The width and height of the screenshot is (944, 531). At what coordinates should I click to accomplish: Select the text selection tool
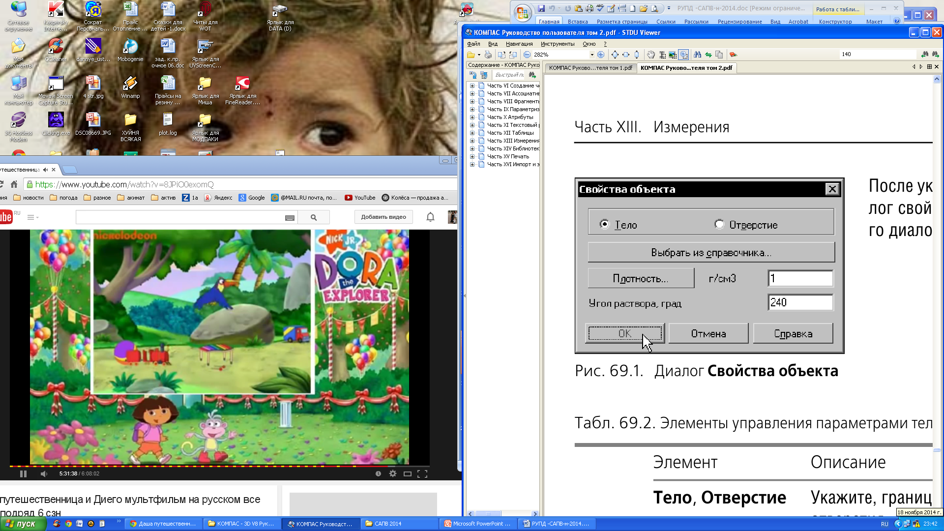pos(662,55)
